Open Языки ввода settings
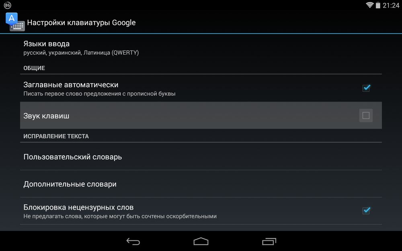Screen dimensions: 402x251 pyautogui.click(x=201, y=48)
